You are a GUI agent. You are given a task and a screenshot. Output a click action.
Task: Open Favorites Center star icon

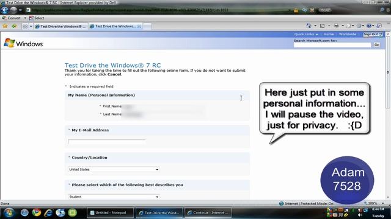click(5, 26)
